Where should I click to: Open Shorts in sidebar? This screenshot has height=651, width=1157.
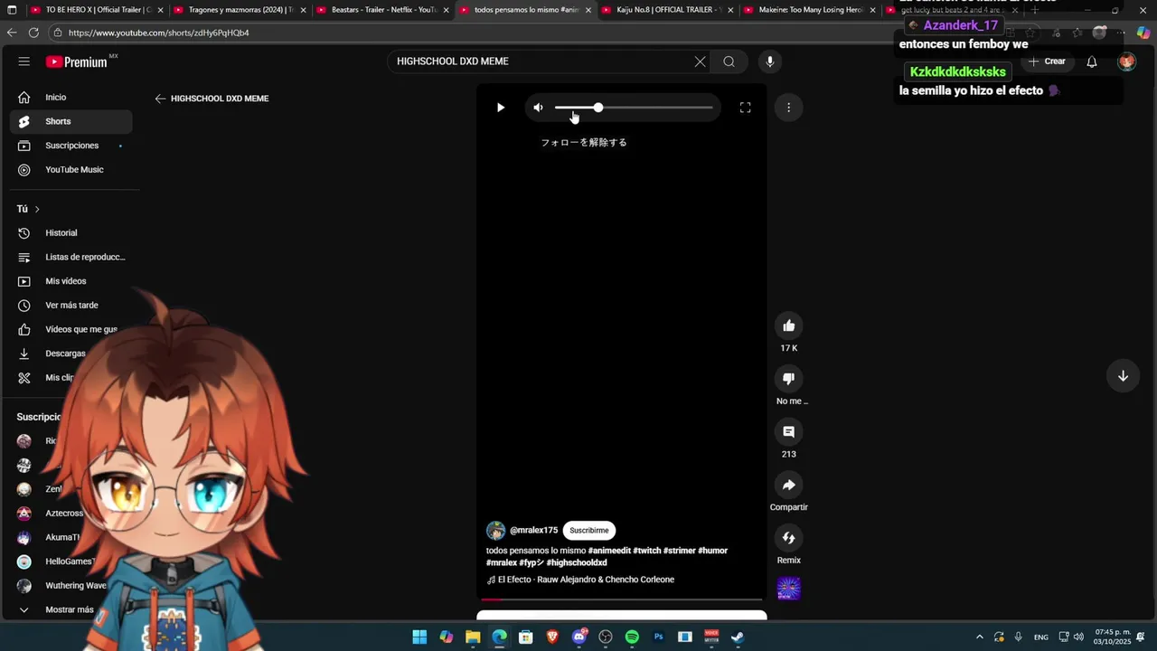[71, 121]
